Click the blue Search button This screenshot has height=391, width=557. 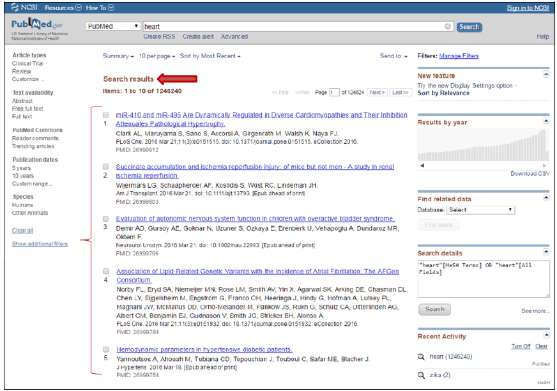[469, 27]
